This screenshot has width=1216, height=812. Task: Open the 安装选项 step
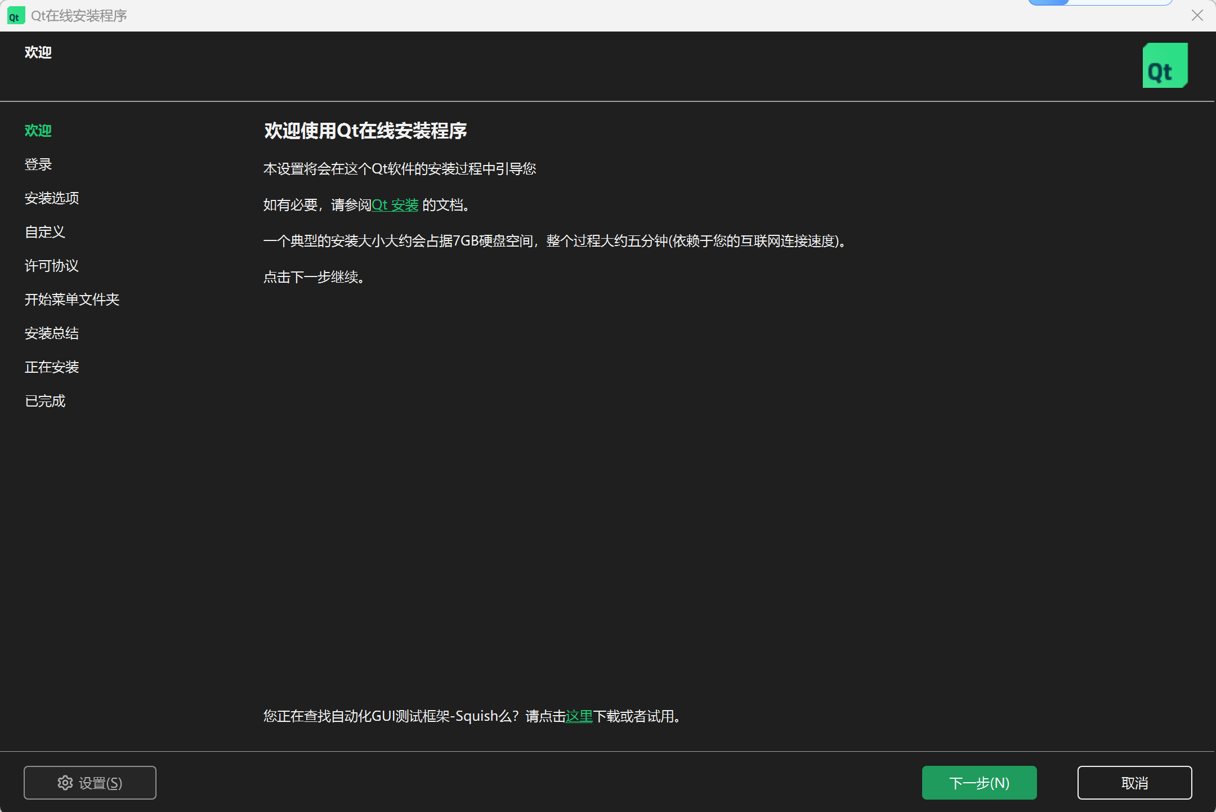[x=52, y=198]
